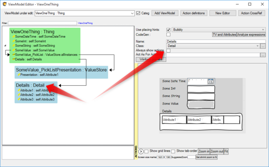Click pencil icon beside Presentation
269x167 pixels.
tap(19, 75)
